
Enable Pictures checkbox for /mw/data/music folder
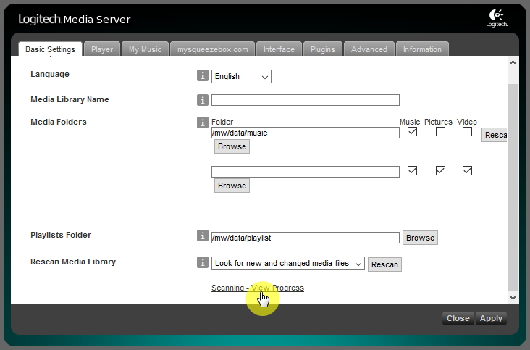tap(440, 133)
